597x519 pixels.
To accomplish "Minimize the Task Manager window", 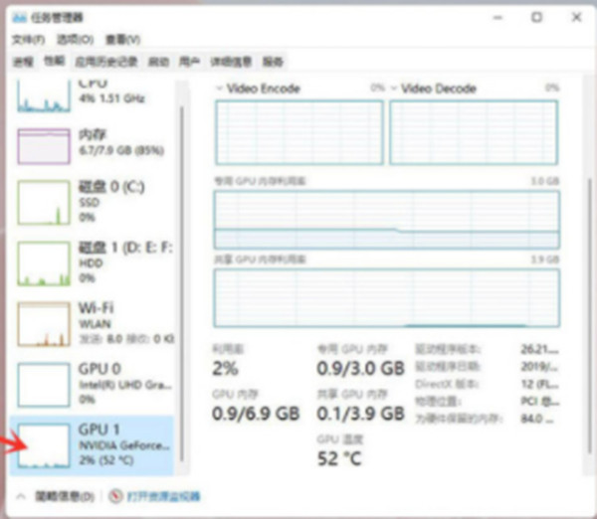I will coord(497,18).
